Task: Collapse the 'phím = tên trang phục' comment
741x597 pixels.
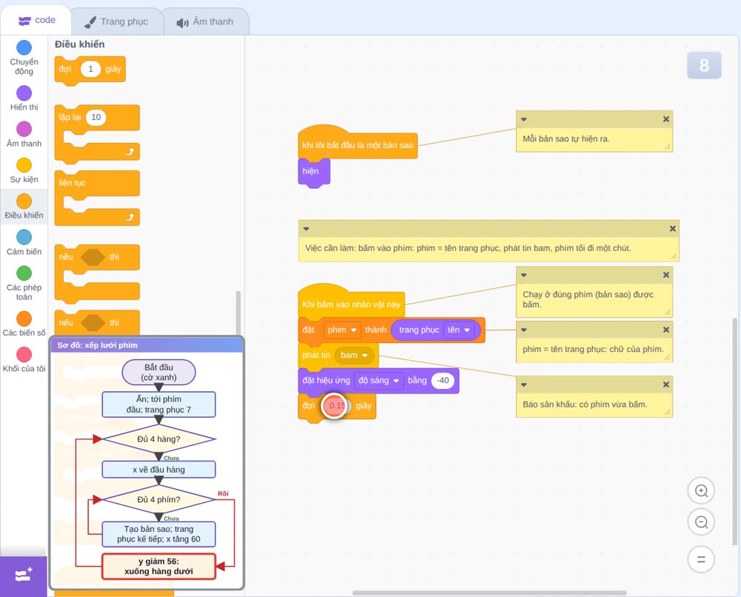Action: (524, 330)
